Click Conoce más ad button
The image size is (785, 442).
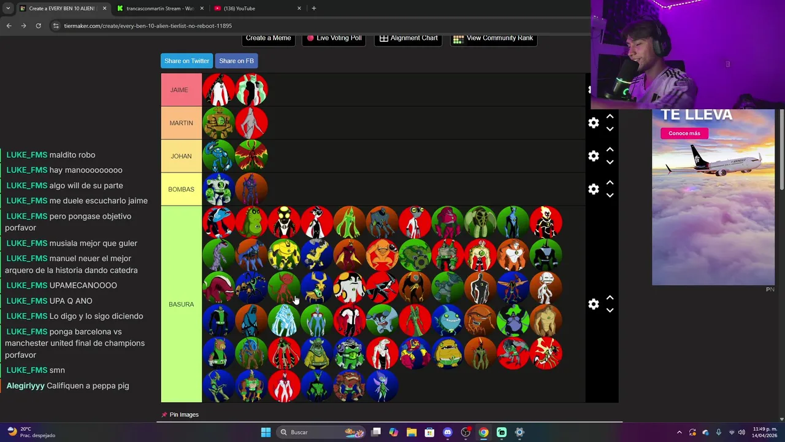coord(684,133)
